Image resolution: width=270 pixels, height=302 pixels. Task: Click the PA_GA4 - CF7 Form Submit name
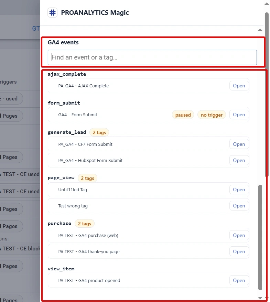pos(85,144)
